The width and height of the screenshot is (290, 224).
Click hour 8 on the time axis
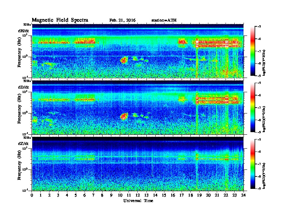[x=103, y=195]
